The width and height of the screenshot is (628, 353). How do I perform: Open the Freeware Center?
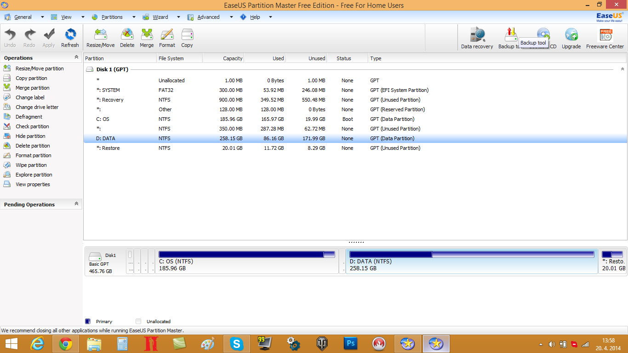605,39
